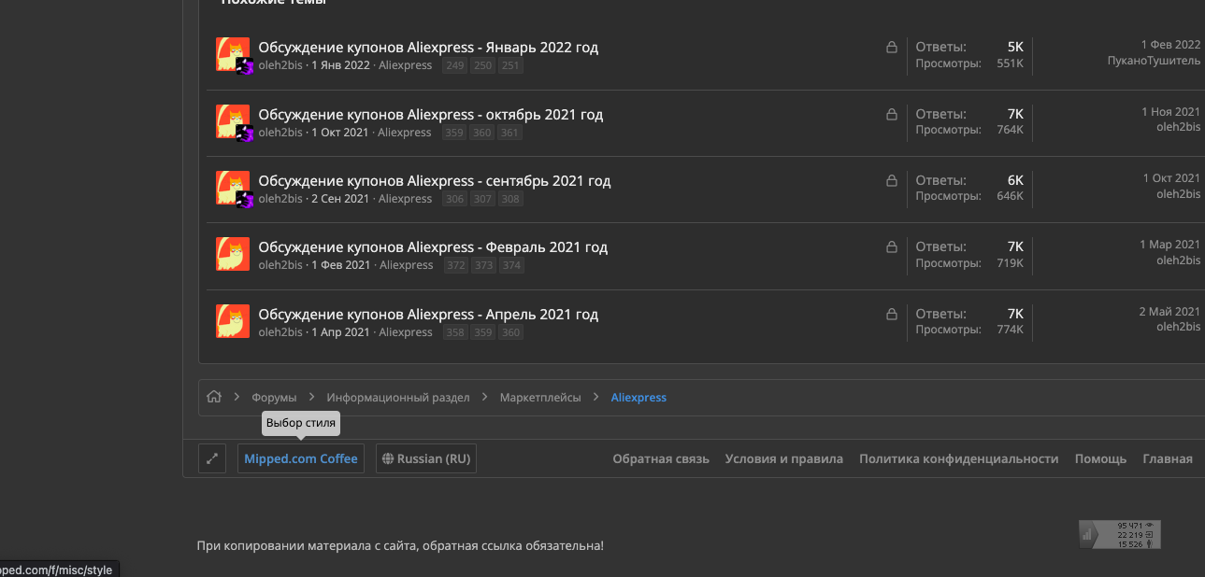Click lock icon on Февраль 2021 thread
Viewport: 1205px width, 577px height.
[892, 247]
